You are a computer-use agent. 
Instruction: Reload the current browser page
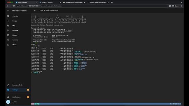coord(14,6)
